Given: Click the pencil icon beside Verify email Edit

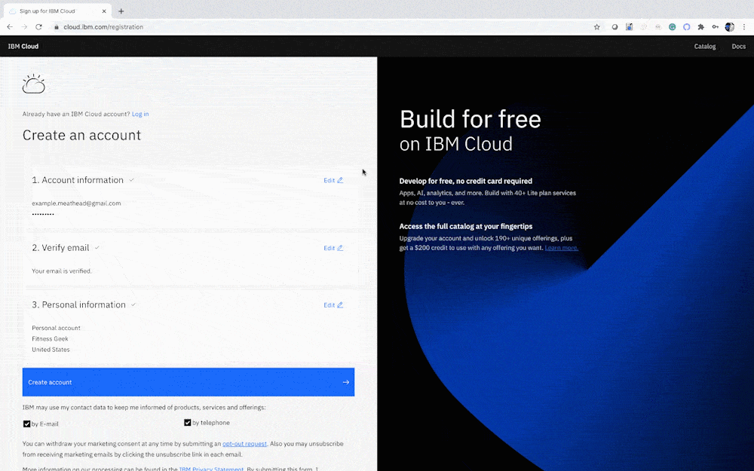Looking at the screenshot, I should tap(340, 248).
